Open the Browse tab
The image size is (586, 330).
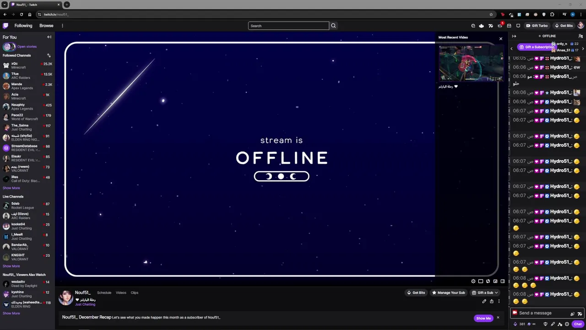(46, 26)
